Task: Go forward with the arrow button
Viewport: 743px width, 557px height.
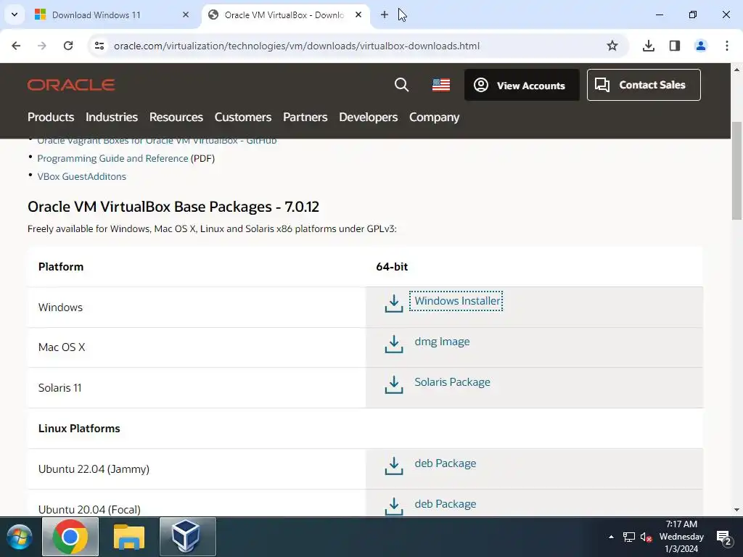Action: (x=42, y=46)
